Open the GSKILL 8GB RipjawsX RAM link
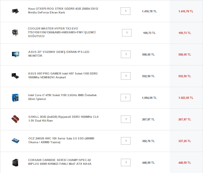The height and width of the screenshot is (173, 203). [63, 119]
